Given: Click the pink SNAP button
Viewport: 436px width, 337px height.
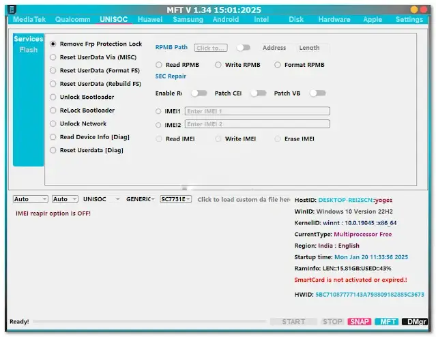Looking at the screenshot, I should (360, 321).
